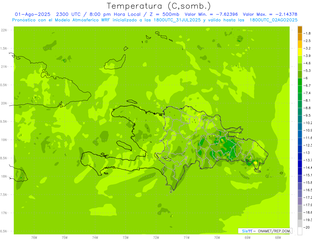Click the "68W" longitude label

pyautogui.click(x=278, y=238)
